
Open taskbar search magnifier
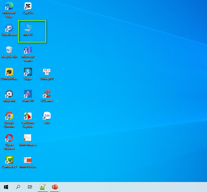point(18,187)
